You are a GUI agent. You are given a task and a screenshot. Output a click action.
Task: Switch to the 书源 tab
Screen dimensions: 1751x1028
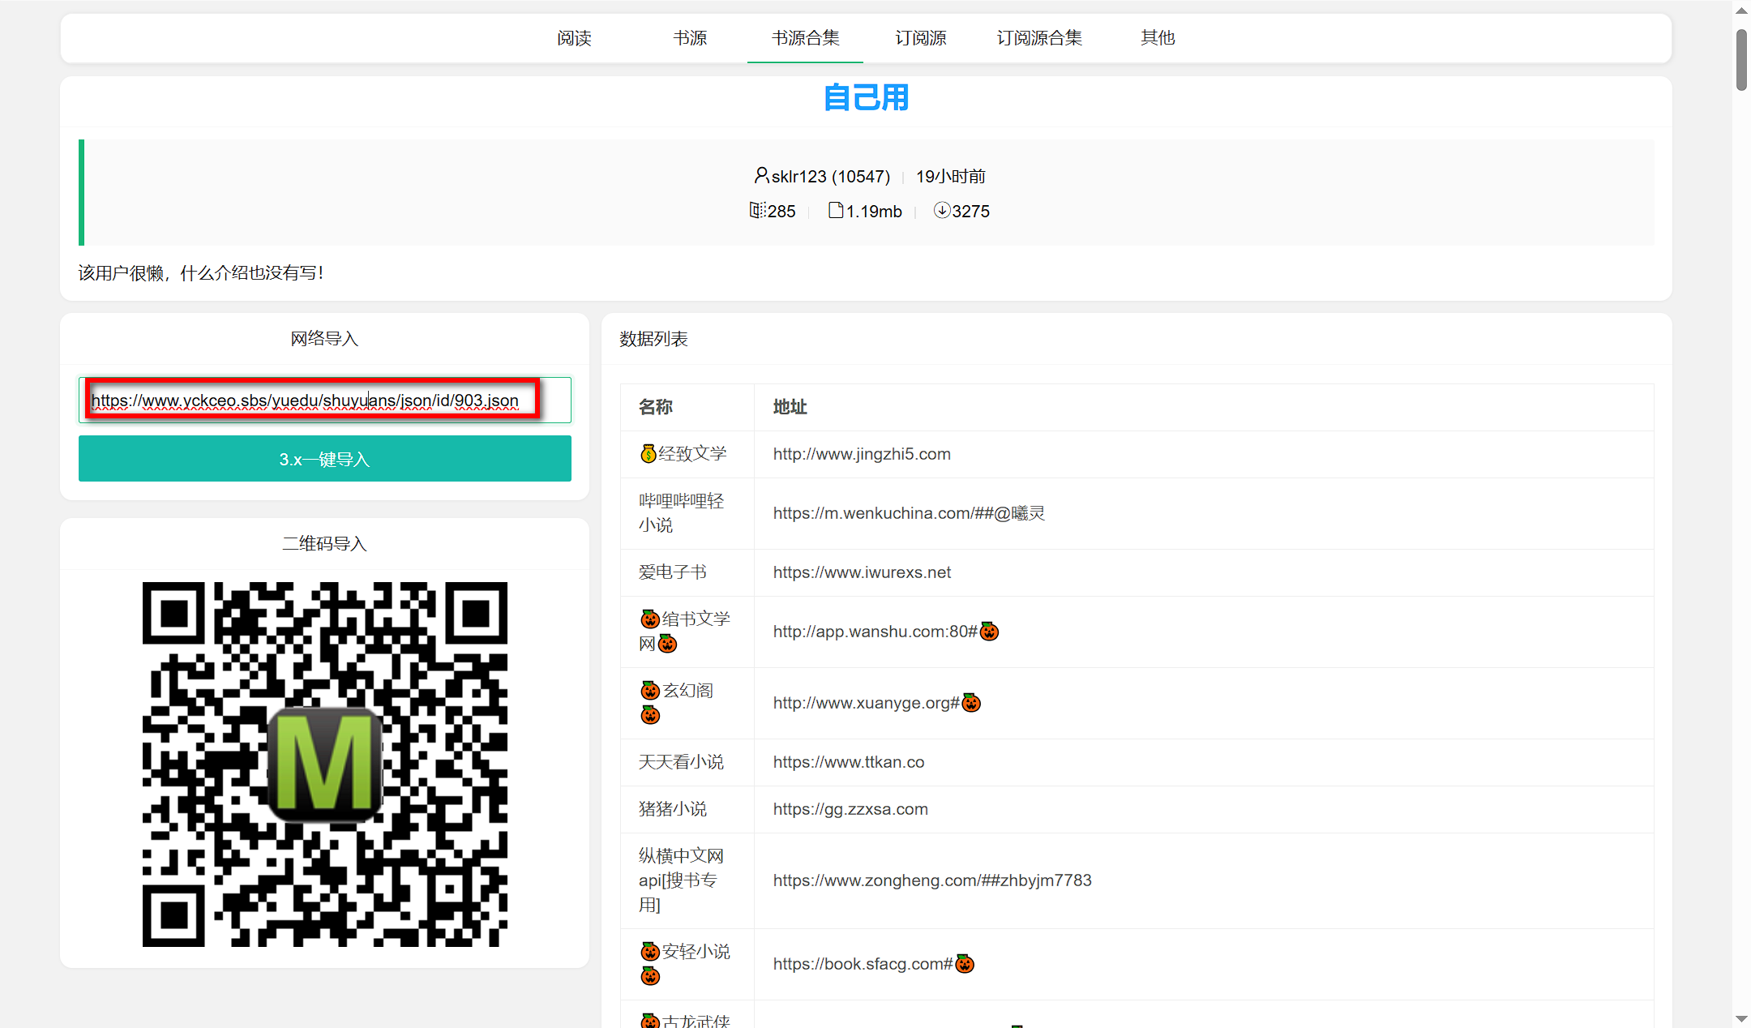pyautogui.click(x=690, y=38)
